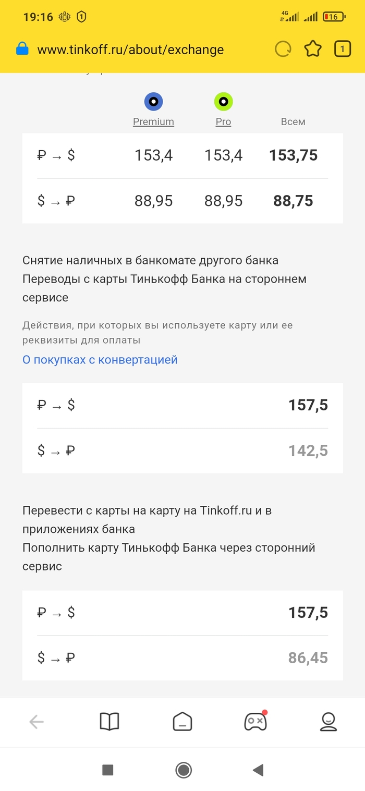
Task: Tap the 153,75 ruble-to-dollar rate
Action: tap(293, 155)
